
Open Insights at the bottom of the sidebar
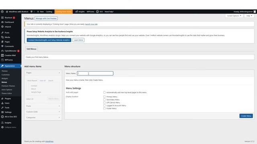(x=8, y=123)
